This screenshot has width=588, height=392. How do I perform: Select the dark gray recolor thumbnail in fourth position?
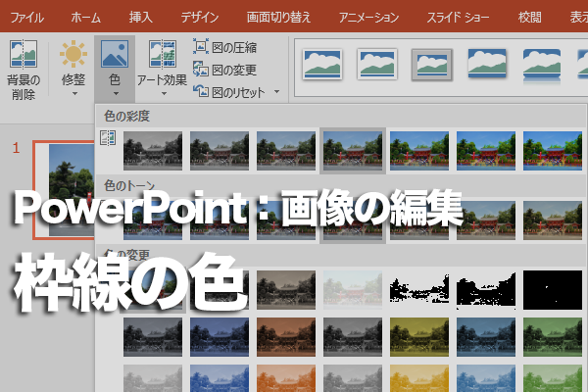353,337
